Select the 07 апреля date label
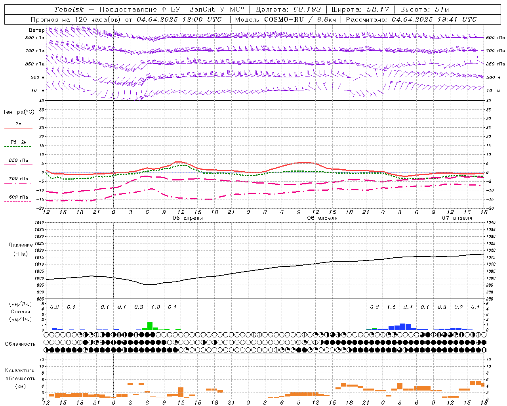This screenshot has height=406, width=507. 457,218
